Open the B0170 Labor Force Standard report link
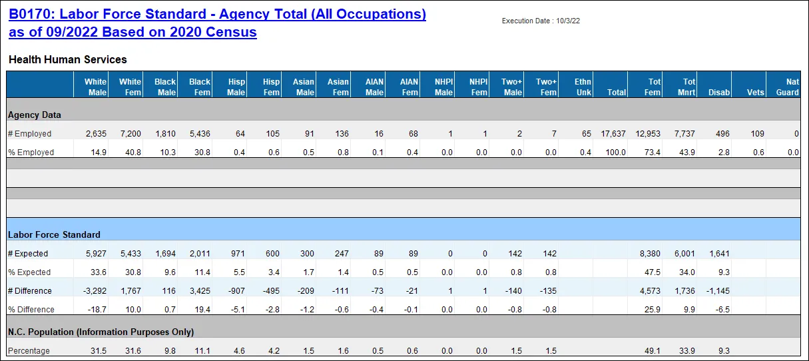The width and height of the screenshot is (809, 361). [217, 23]
